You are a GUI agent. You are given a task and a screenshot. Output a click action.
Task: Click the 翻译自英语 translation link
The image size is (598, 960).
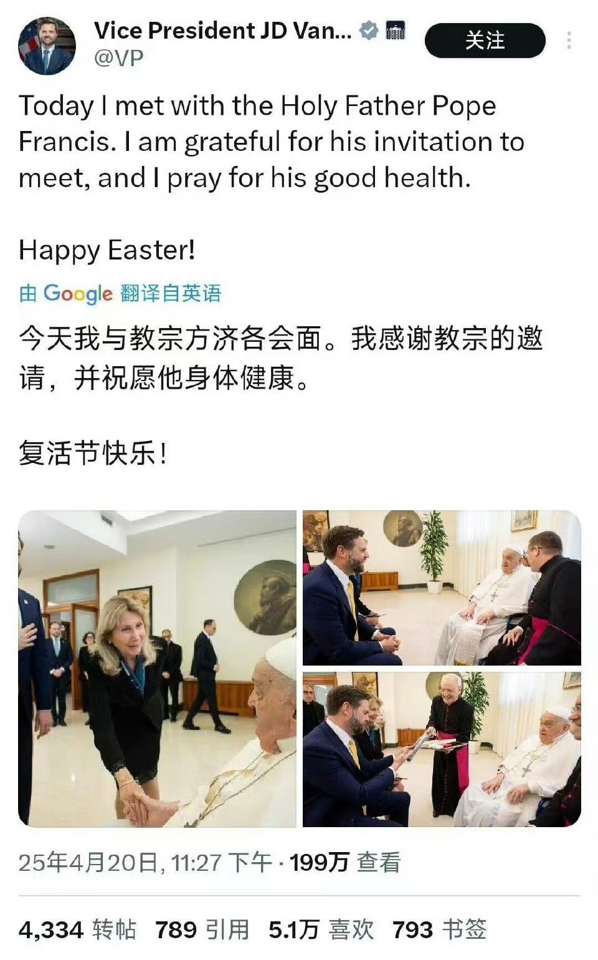pyautogui.click(x=171, y=293)
